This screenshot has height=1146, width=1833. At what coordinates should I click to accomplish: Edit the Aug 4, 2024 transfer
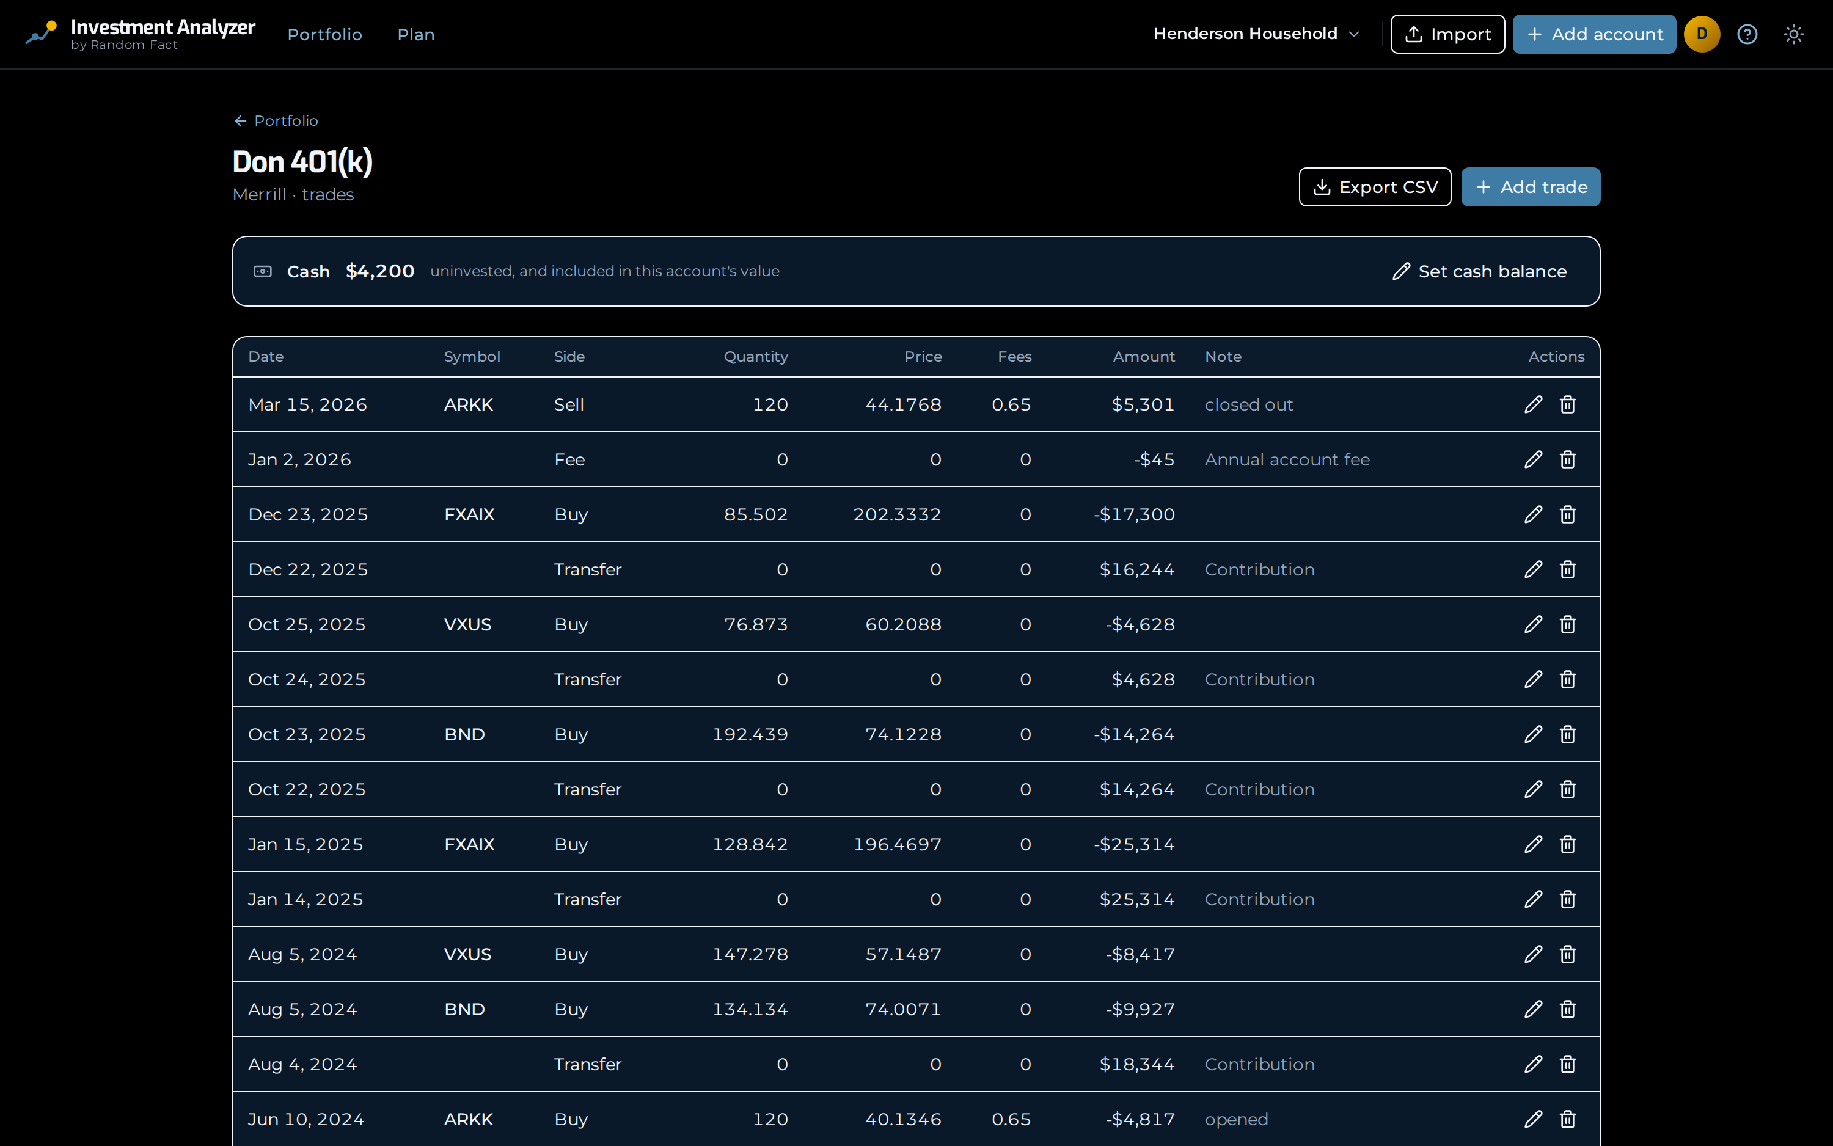(1533, 1064)
